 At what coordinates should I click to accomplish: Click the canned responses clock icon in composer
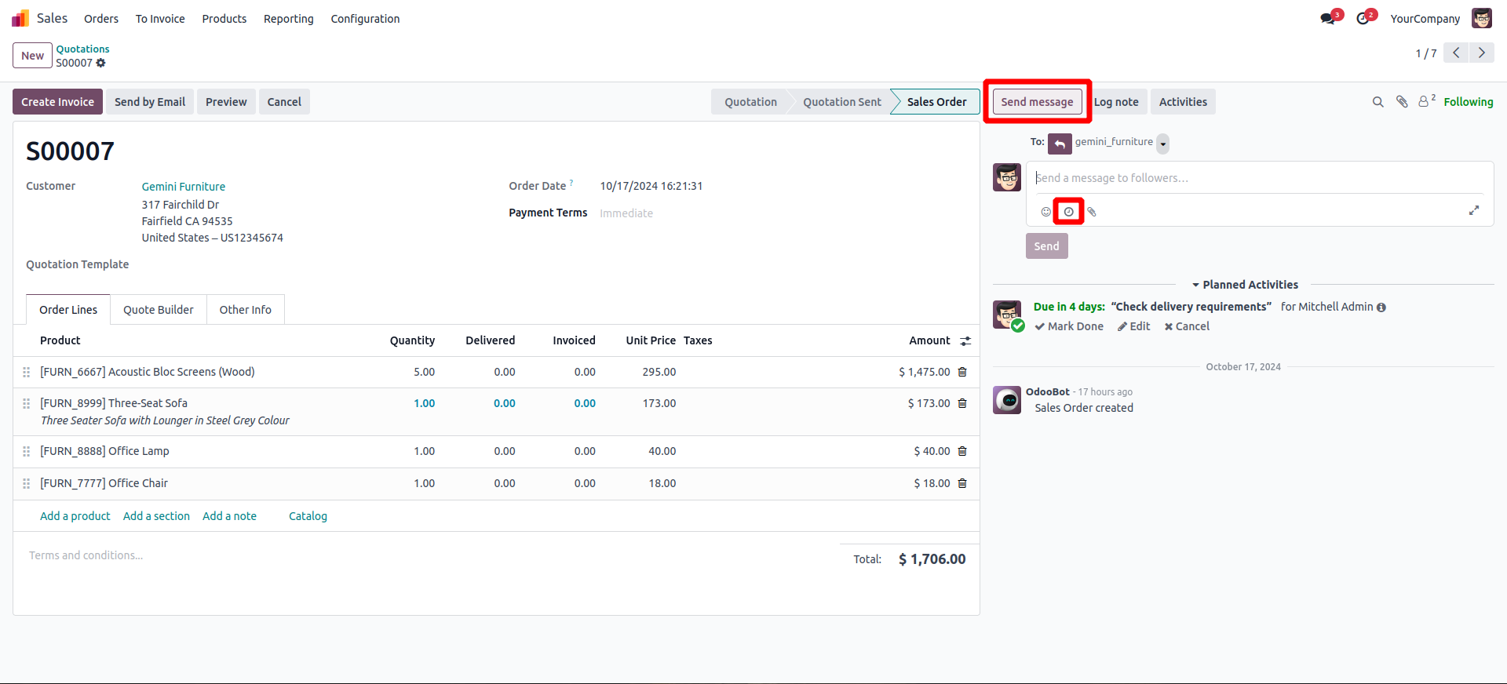pos(1068,212)
